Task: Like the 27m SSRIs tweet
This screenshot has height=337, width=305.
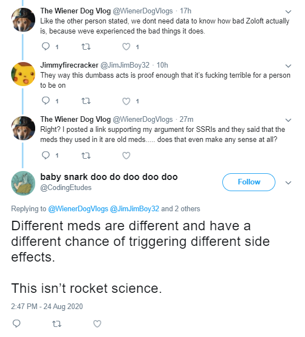Action: click(126, 155)
